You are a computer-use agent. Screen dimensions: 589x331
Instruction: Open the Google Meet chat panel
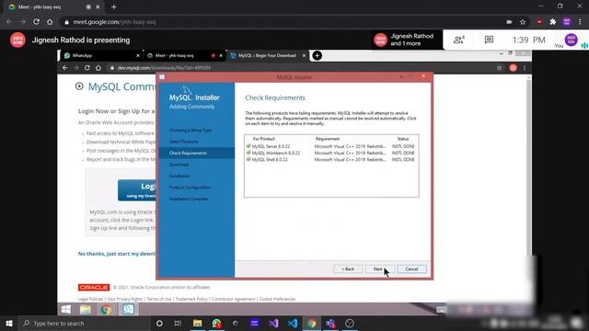[489, 40]
